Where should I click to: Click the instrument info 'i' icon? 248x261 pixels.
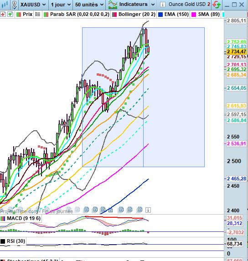pyautogui.click(x=163, y=5)
